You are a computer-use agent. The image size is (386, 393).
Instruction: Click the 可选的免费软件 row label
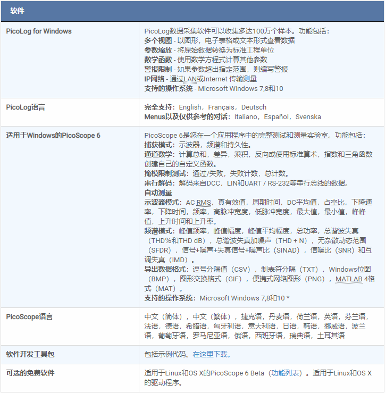(30, 373)
